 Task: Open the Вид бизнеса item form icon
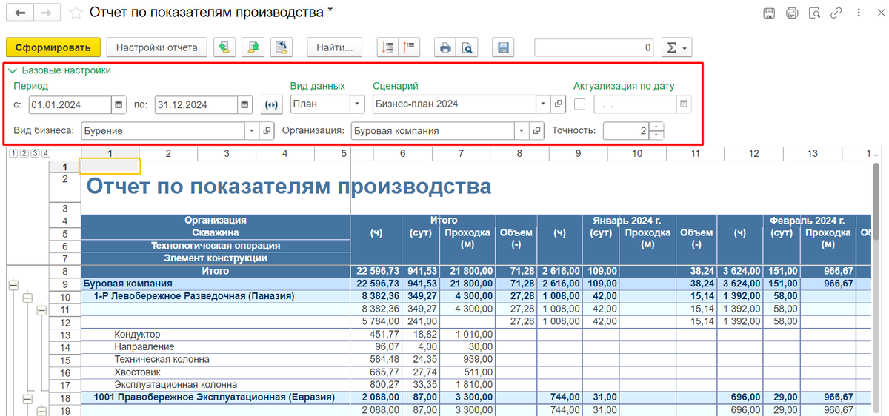[267, 131]
